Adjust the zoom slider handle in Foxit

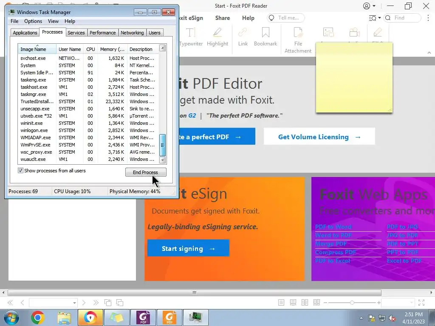click(x=352, y=303)
